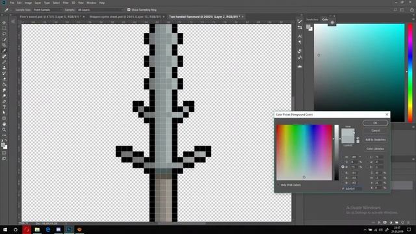Open the Filter menu
This screenshot has width=416, height=234.
coord(66,3)
